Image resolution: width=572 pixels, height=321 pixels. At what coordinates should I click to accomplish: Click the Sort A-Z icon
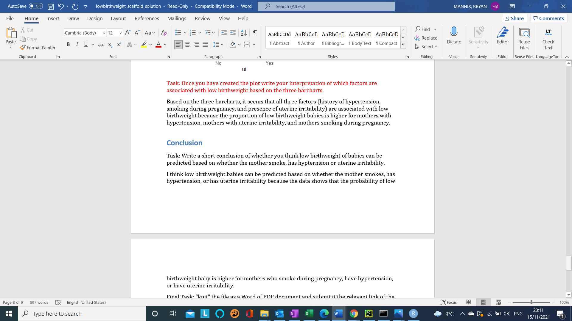[x=244, y=33]
